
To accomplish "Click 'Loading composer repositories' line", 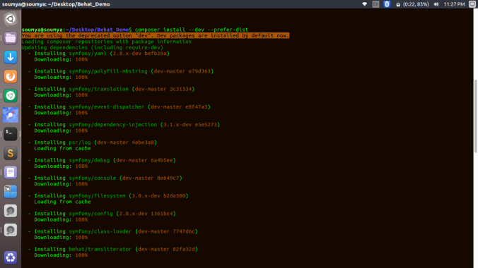I will pyautogui.click(x=106, y=42).
